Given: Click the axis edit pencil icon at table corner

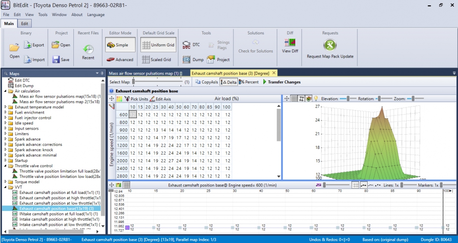Looking at the screenshot, I should coord(112,107).
